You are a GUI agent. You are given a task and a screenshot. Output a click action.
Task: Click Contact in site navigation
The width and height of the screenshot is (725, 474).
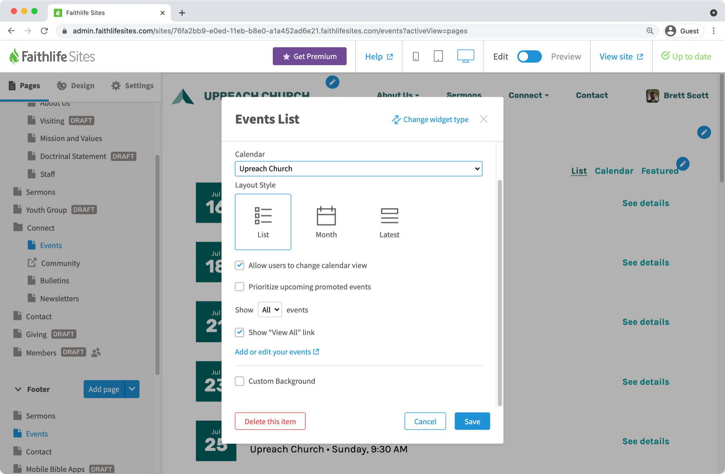tap(592, 95)
